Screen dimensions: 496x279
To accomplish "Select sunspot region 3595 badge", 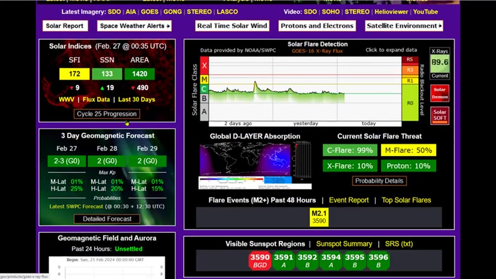I will (x=355, y=260).
